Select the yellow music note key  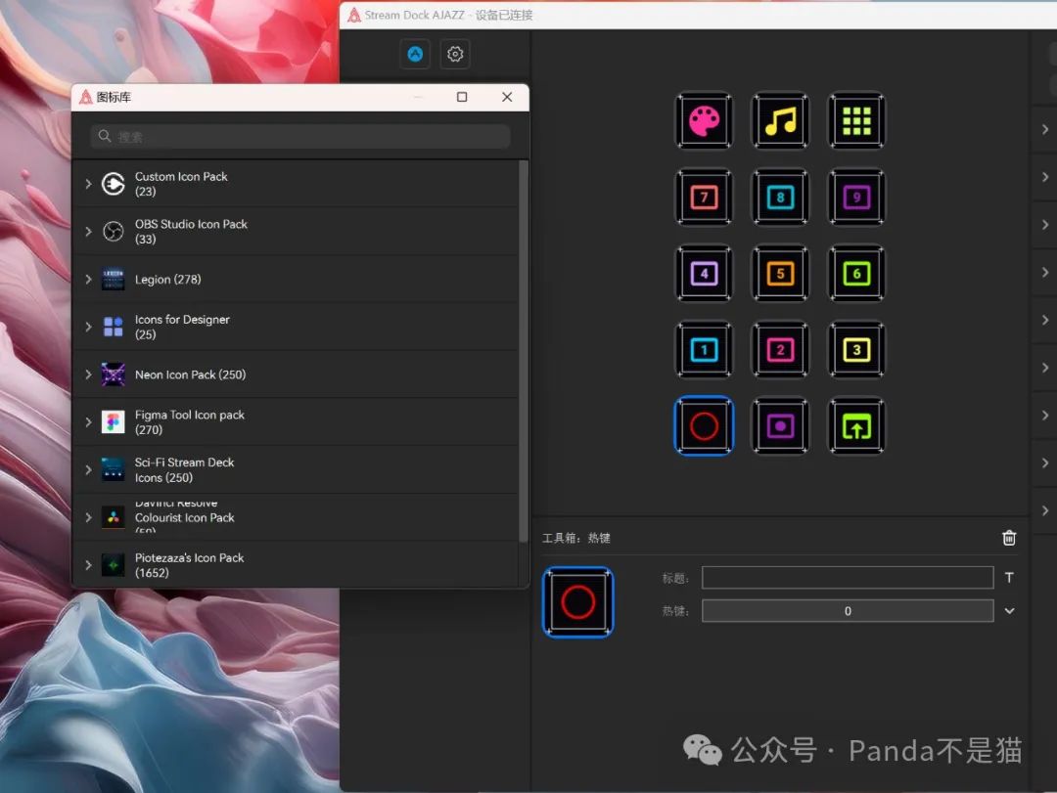tap(780, 121)
